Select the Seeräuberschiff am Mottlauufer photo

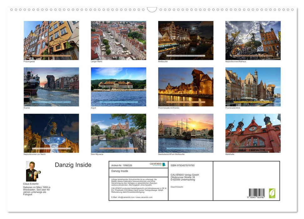[186, 133]
